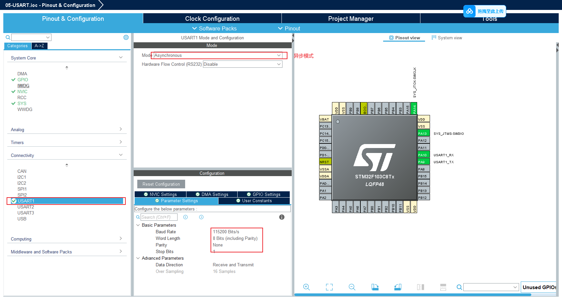Go to previous parameter search result
The height and width of the screenshot is (300, 562).
click(185, 217)
